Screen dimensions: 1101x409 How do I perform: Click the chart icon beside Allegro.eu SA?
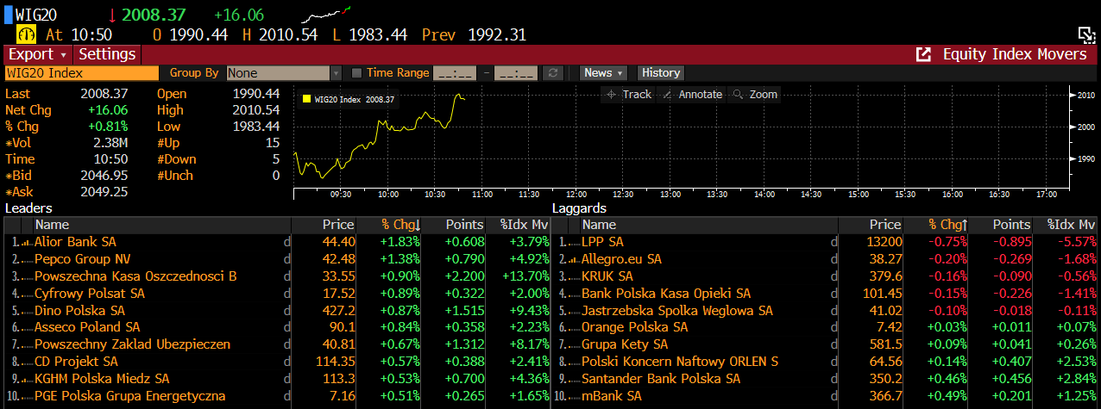(x=573, y=259)
